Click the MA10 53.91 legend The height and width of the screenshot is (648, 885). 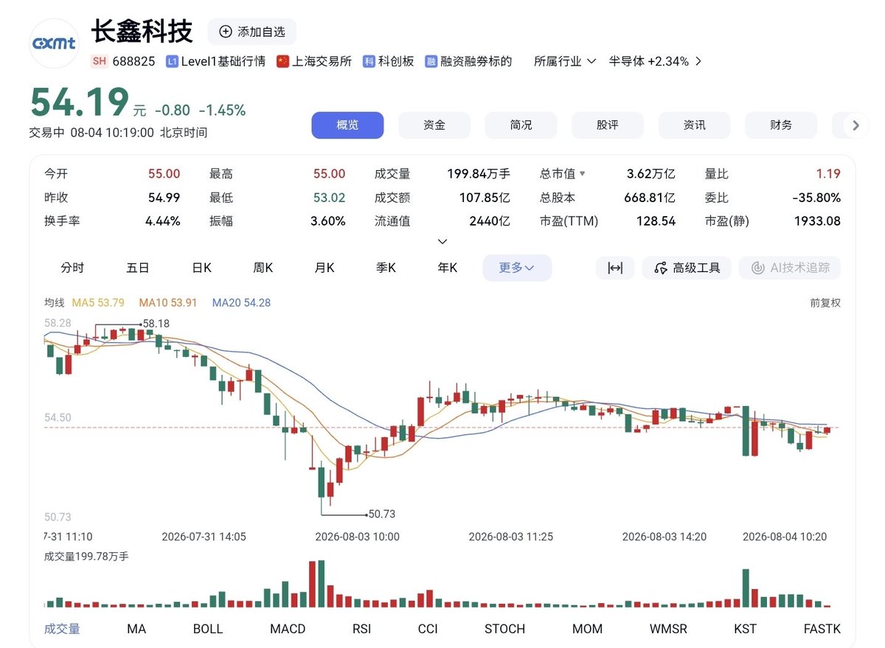click(167, 302)
